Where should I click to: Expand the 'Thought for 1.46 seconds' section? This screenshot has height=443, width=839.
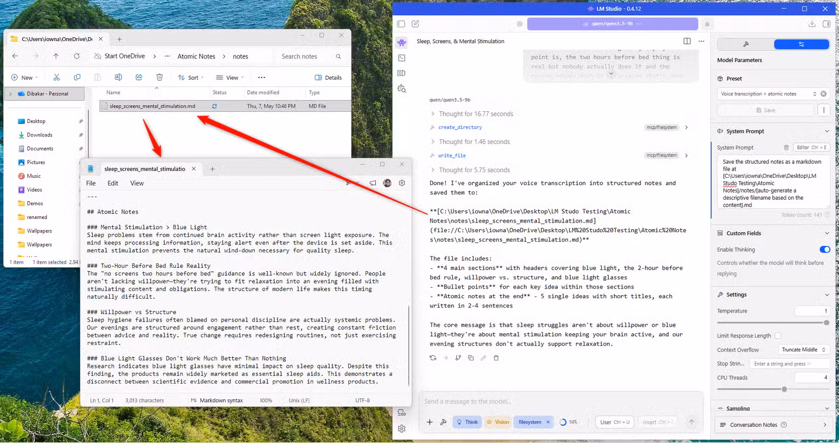coord(470,142)
